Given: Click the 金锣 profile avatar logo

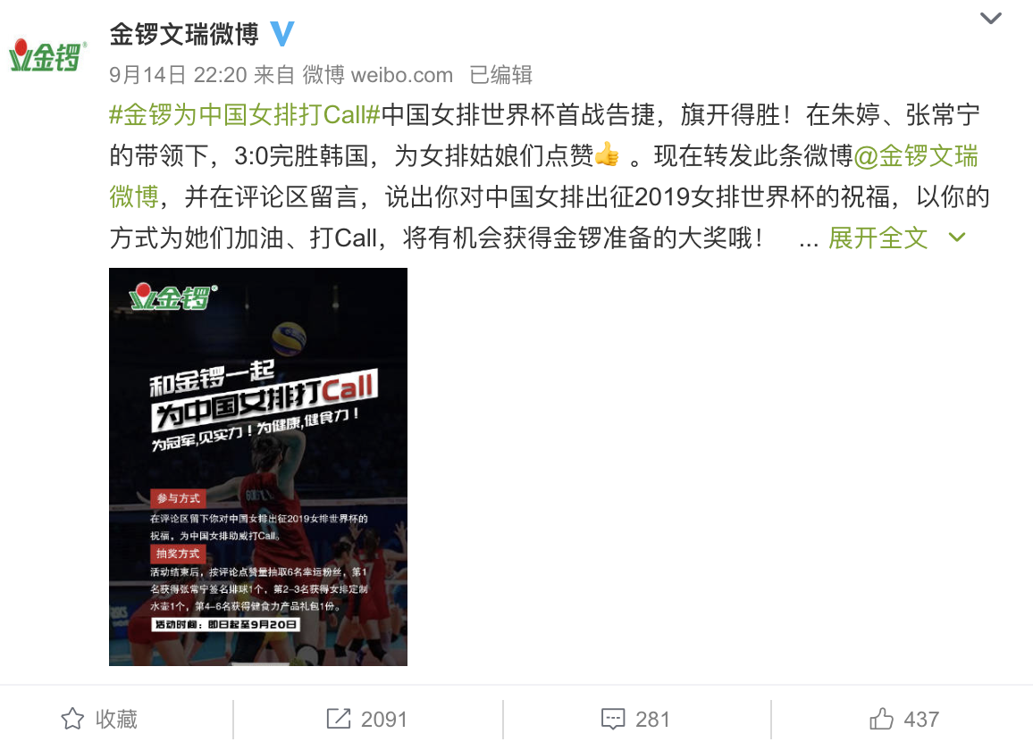Looking at the screenshot, I should (47, 55).
